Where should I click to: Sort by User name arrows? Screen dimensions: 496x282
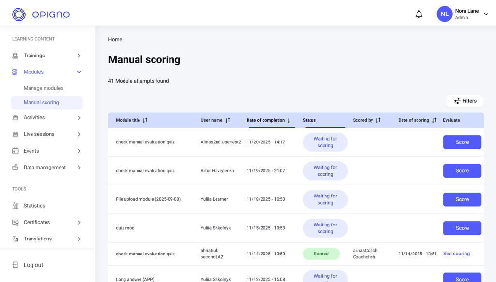pos(228,120)
